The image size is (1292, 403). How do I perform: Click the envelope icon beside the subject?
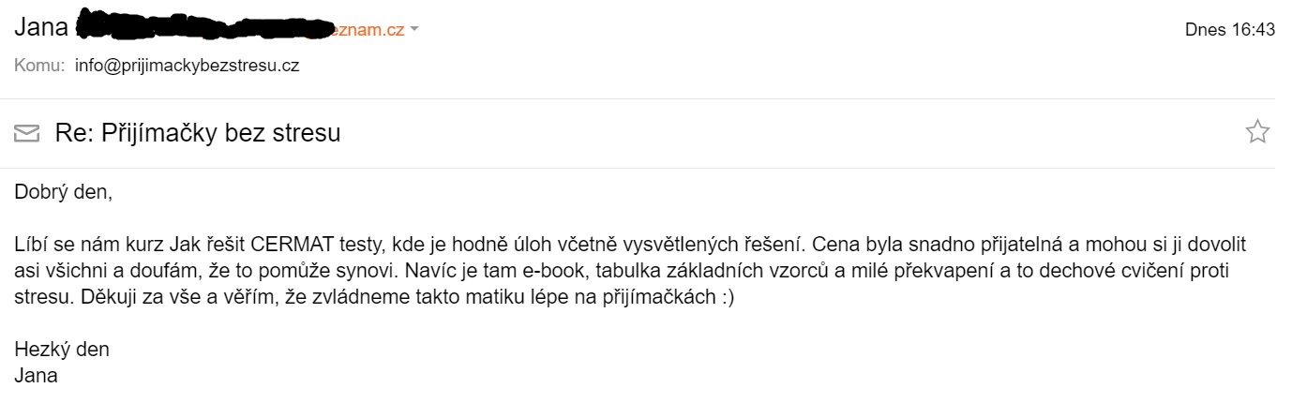[x=27, y=134]
